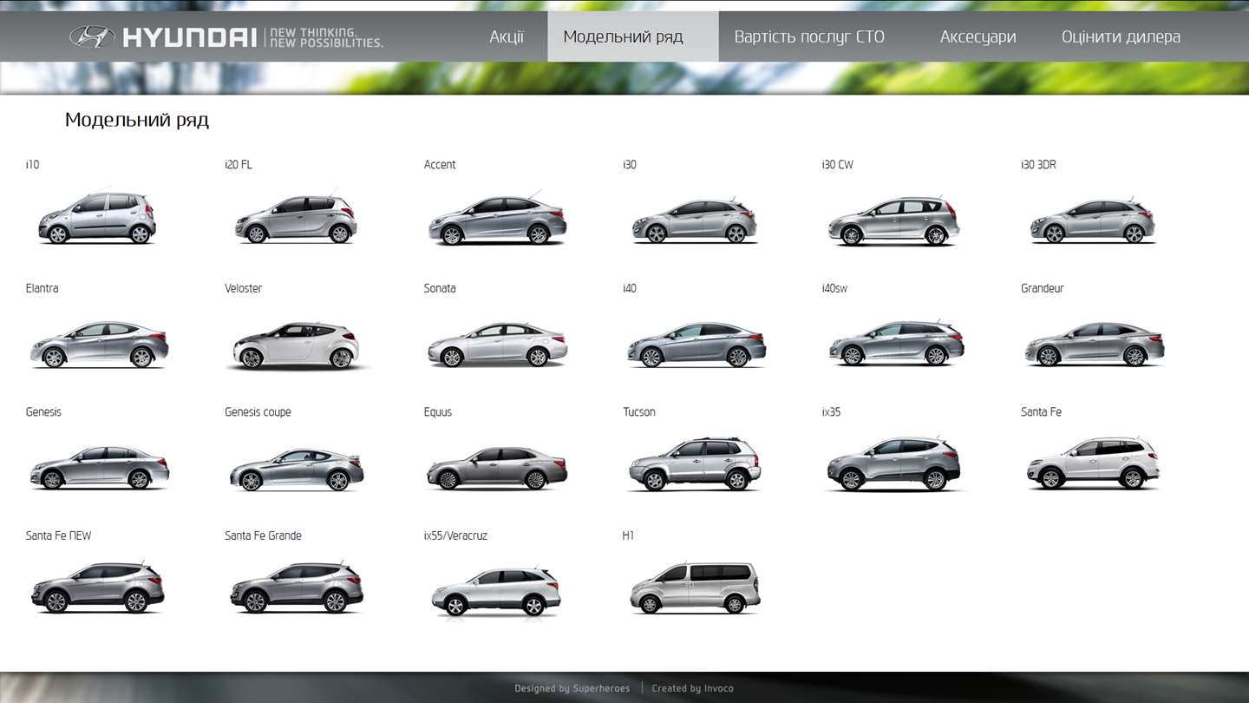Select the ix55/Veracruz car image
Image resolution: width=1249 pixels, height=703 pixels.
click(495, 593)
